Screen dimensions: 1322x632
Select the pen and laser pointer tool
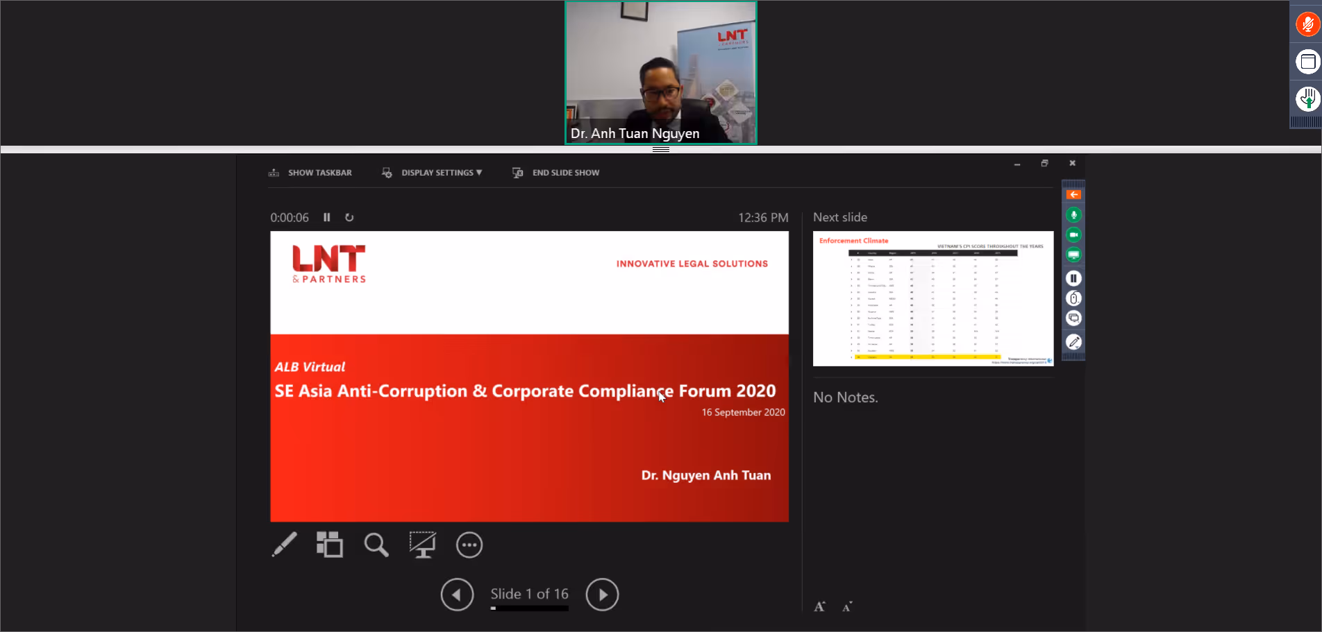[284, 545]
